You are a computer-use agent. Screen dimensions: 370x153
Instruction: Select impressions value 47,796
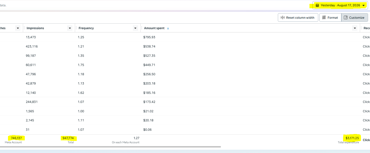(x=31, y=74)
